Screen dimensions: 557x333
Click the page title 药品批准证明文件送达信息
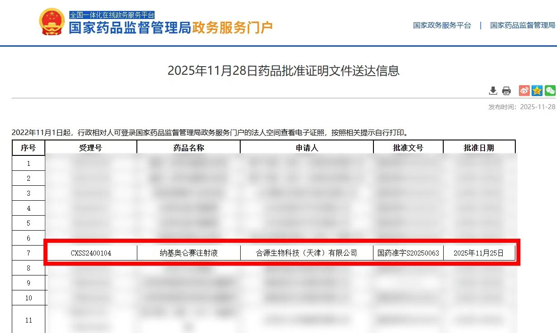278,71
